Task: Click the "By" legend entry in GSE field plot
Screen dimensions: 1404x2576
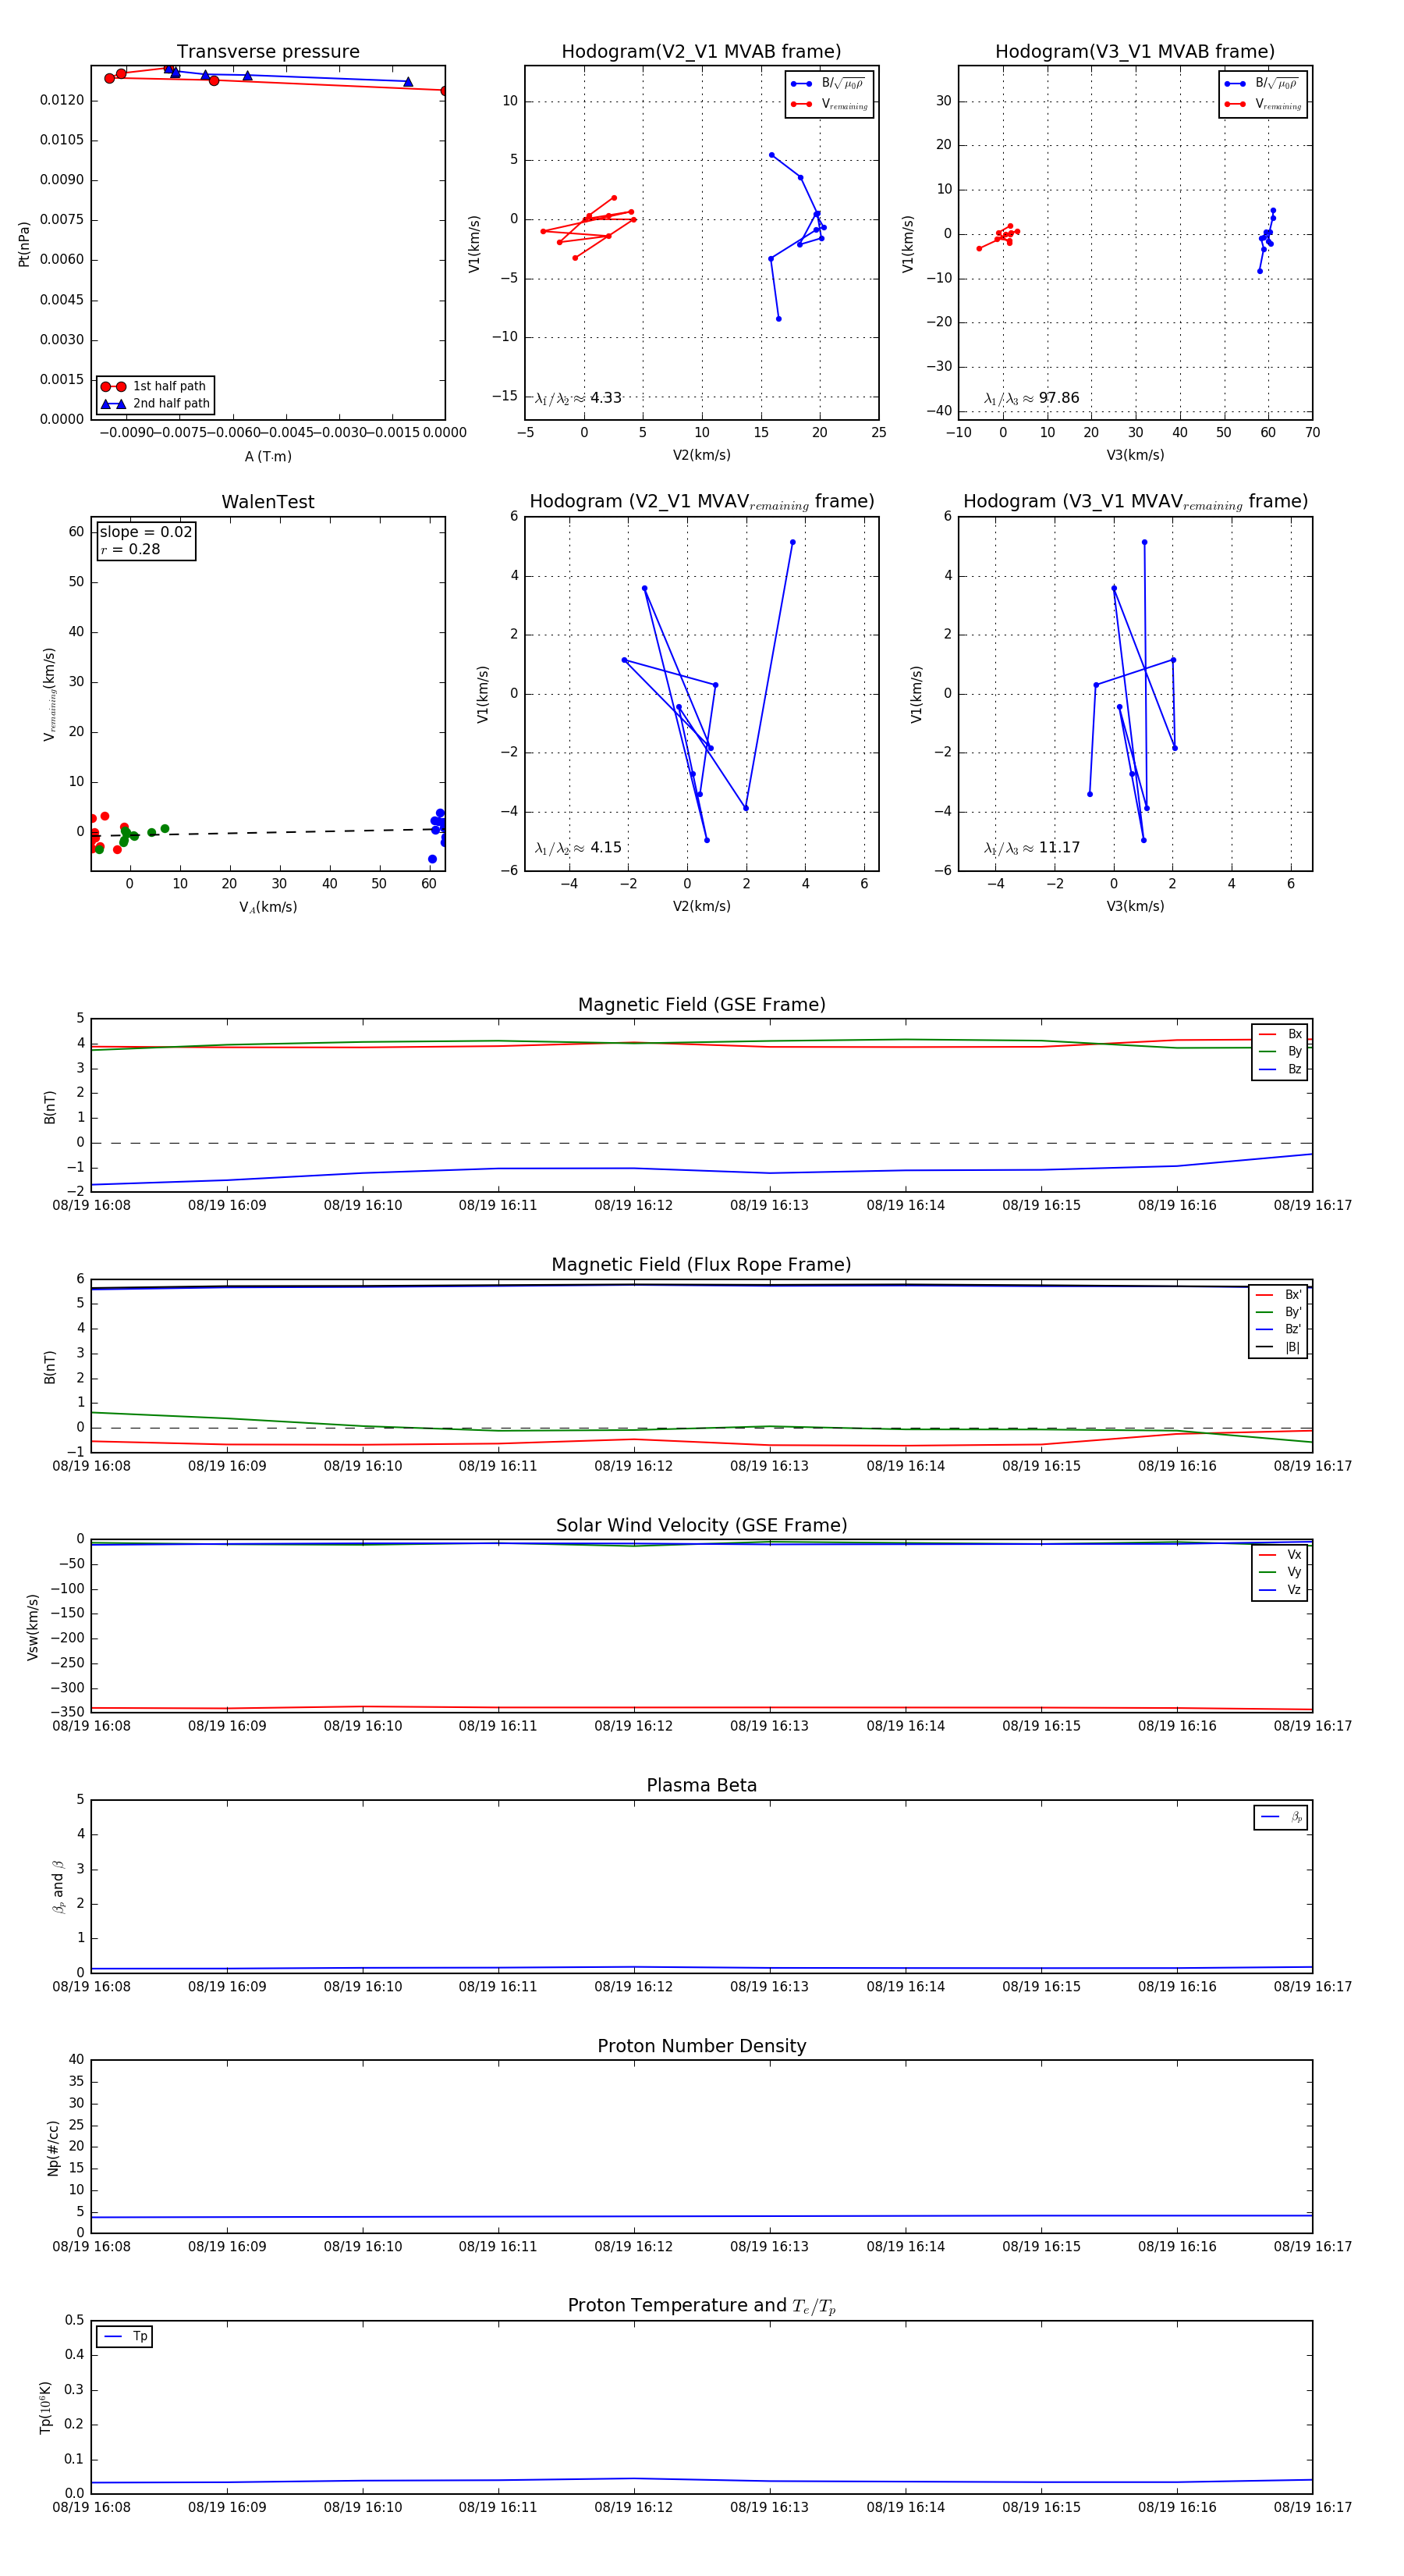Action: [1280, 1052]
